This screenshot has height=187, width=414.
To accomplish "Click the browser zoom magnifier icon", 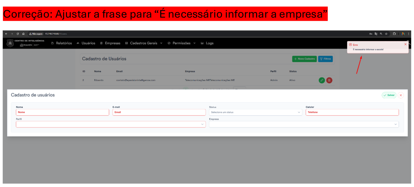I will [x=381, y=34].
